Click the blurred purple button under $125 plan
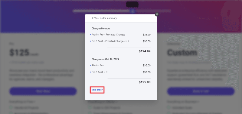This screenshot has height=114, width=242. click(x=43, y=91)
